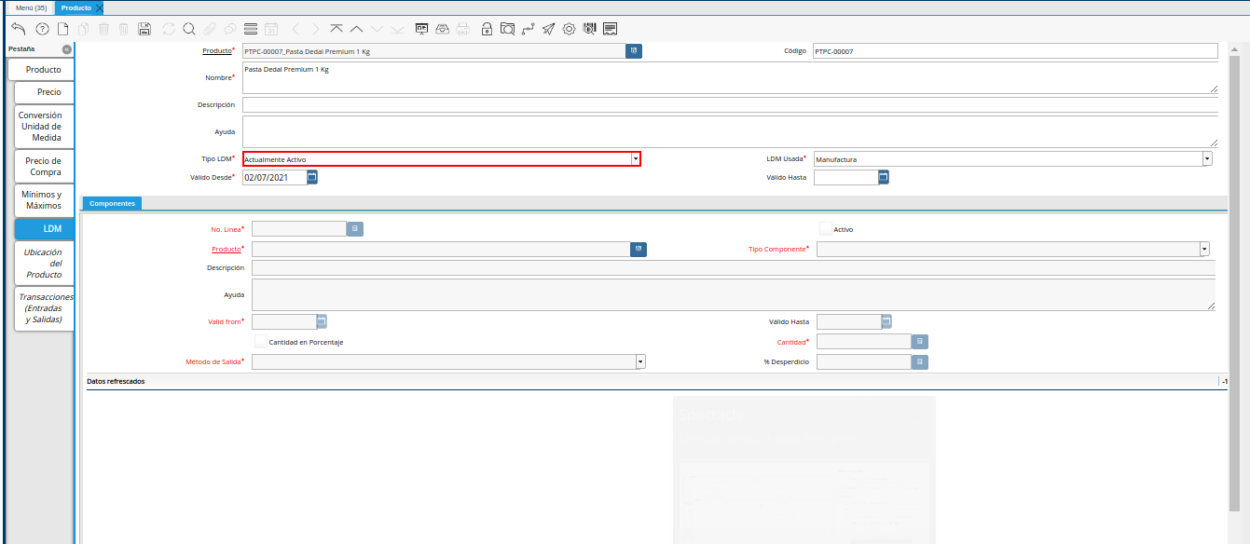This screenshot has width=1250, height=544.
Task: Open the Mínimos y Máximos tab
Action: (42, 199)
